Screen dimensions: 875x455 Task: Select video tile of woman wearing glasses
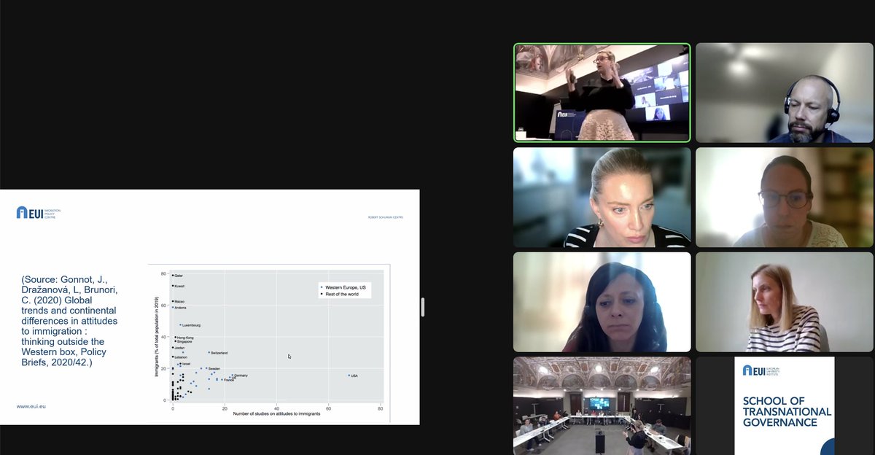[x=785, y=198]
